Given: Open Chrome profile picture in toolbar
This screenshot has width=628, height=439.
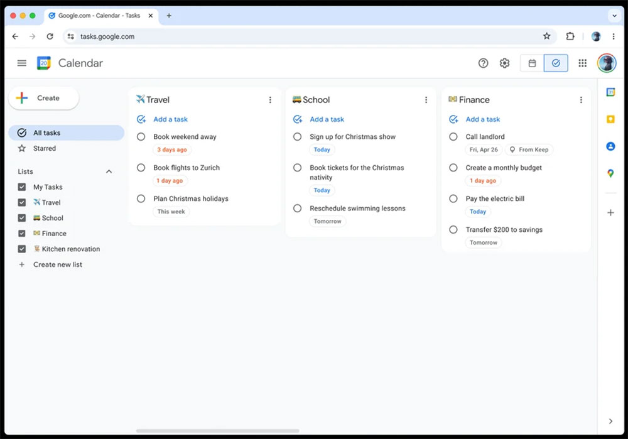Looking at the screenshot, I should tap(596, 36).
